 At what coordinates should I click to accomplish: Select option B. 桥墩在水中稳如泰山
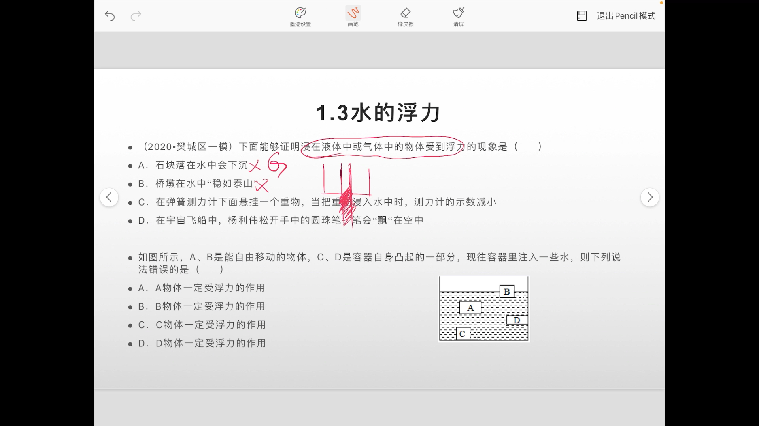pyautogui.click(x=198, y=184)
